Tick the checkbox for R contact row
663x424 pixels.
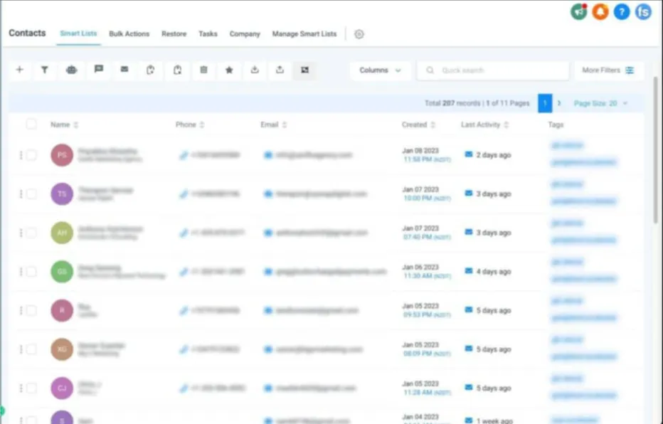click(x=31, y=311)
